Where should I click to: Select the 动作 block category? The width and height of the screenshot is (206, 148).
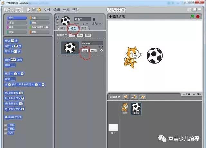pos(17,18)
